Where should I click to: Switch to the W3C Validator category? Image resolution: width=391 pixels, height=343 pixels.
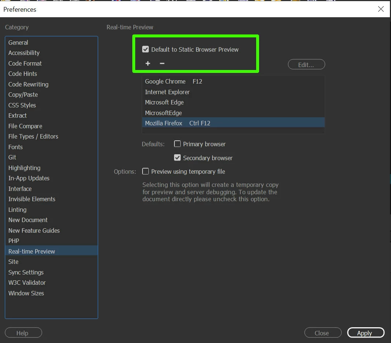51,283
